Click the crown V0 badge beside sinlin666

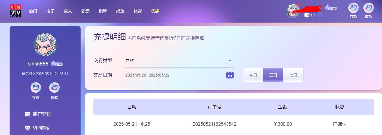point(56,63)
